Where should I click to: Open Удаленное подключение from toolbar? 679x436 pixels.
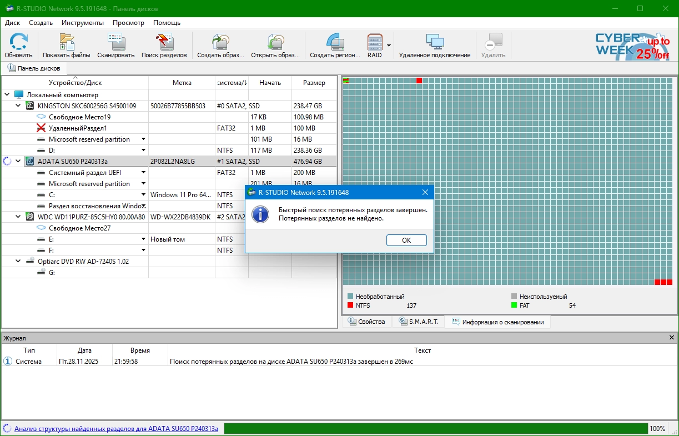click(x=435, y=42)
